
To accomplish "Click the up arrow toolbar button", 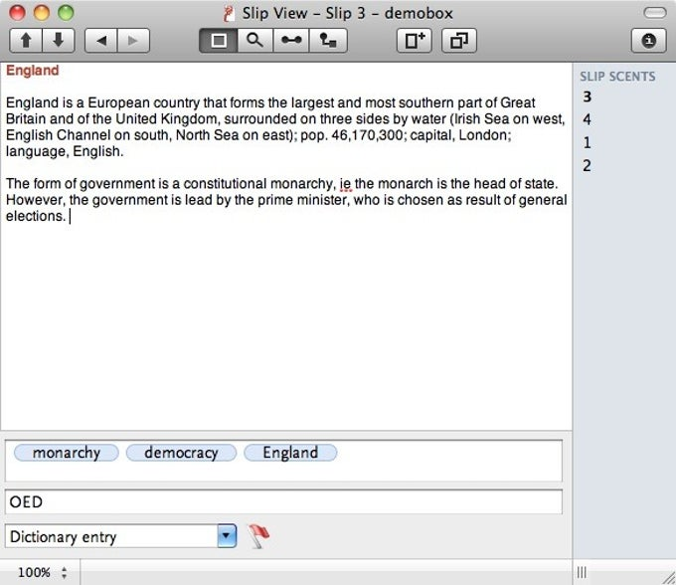I will [x=26, y=41].
